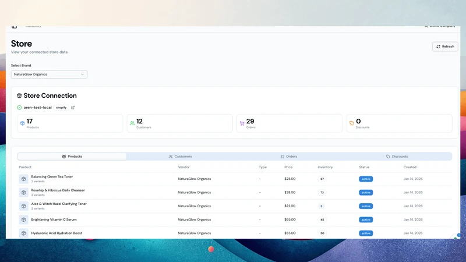Image resolution: width=466 pixels, height=262 pixels.
Task: Click Brightening Vitamin C Serum product icon
Action: [x=23, y=220]
